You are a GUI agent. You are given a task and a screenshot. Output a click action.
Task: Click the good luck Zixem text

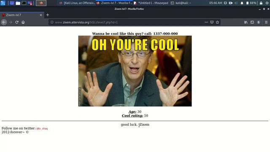135,125
